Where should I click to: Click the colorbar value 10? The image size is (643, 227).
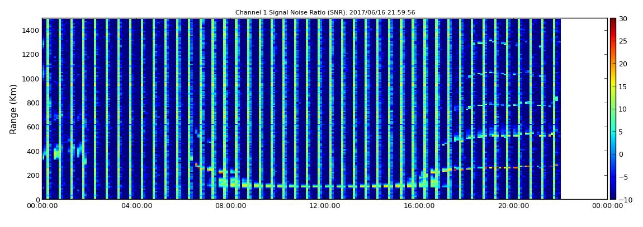tap(623, 109)
